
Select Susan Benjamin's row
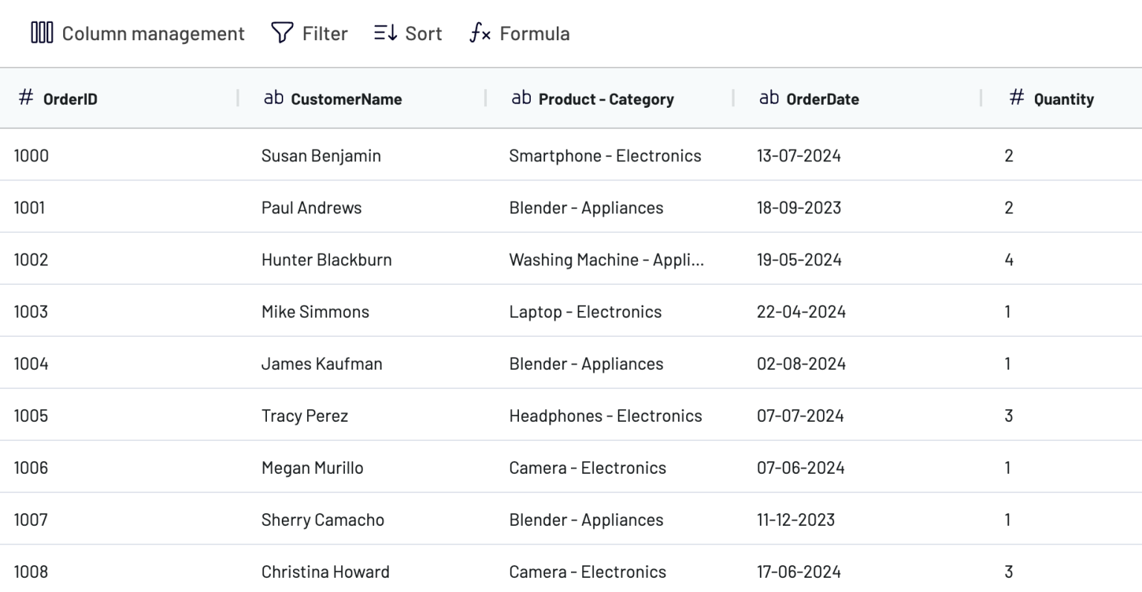pos(321,155)
